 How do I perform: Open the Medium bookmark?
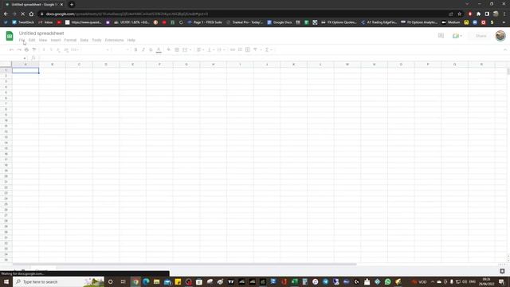click(451, 22)
